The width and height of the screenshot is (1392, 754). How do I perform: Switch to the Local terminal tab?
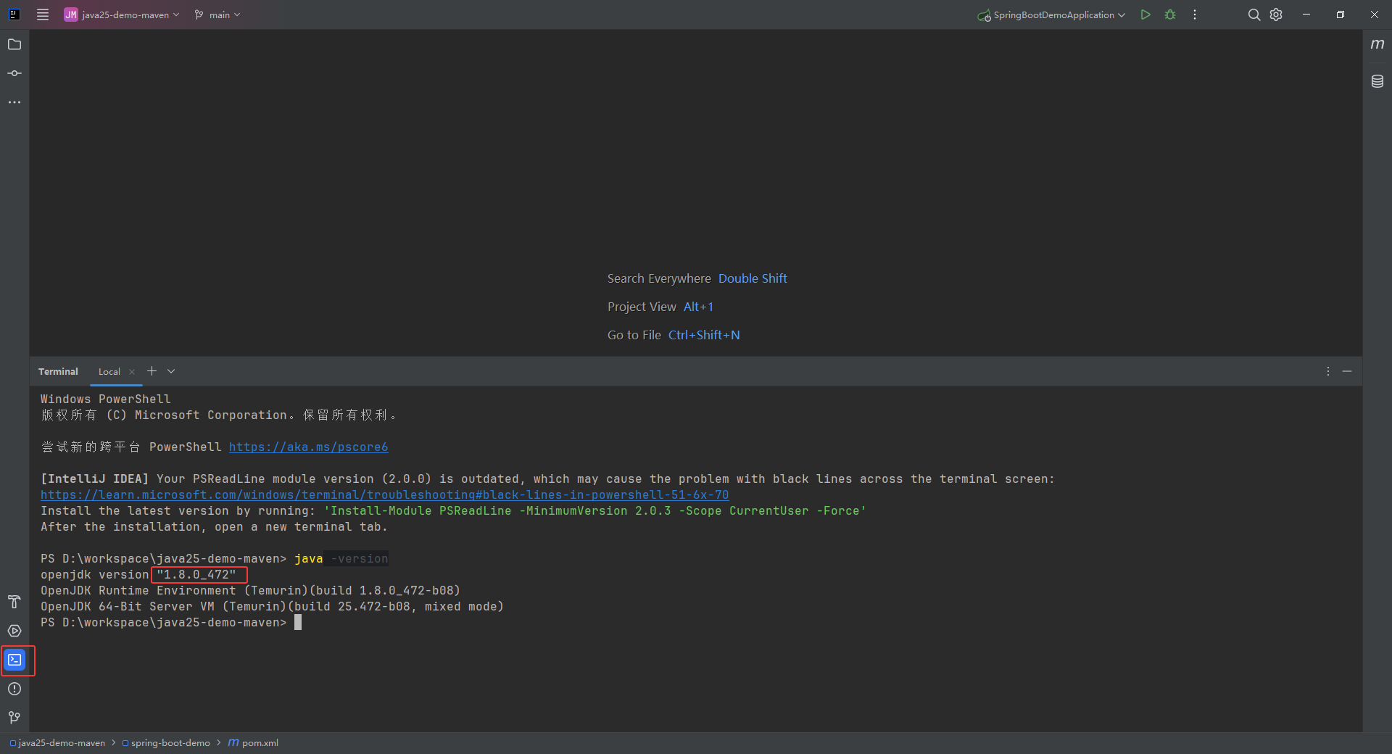tap(109, 371)
